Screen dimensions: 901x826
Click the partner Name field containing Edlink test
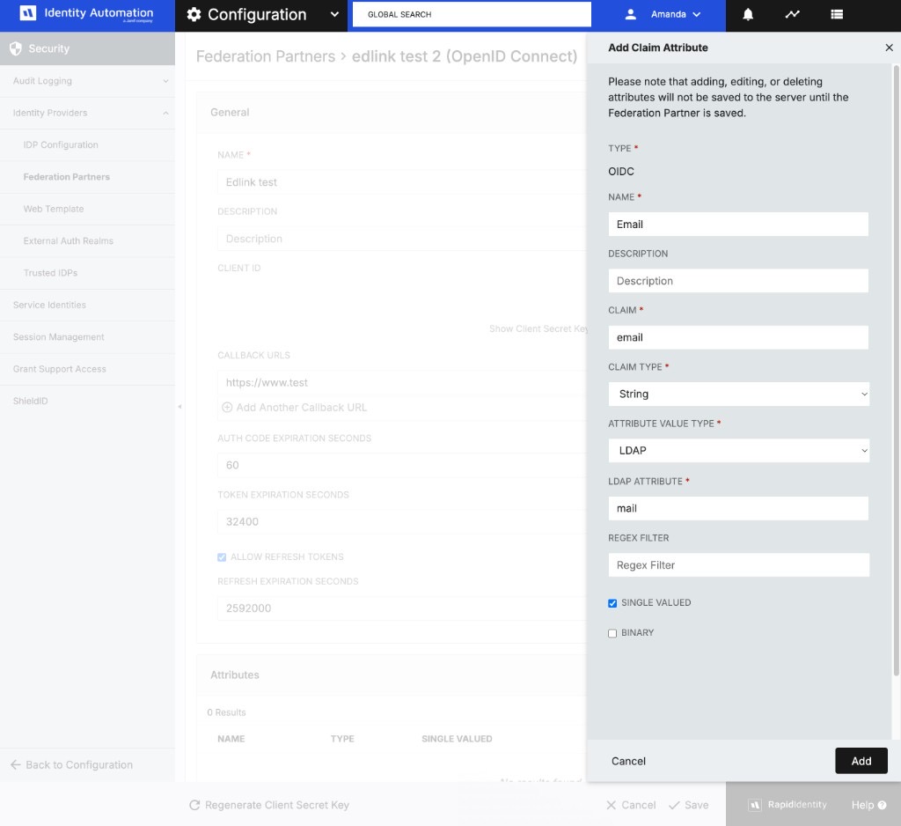(402, 181)
